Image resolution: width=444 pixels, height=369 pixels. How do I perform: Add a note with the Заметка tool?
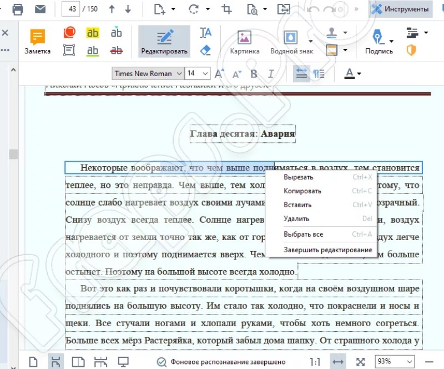click(x=38, y=42)
